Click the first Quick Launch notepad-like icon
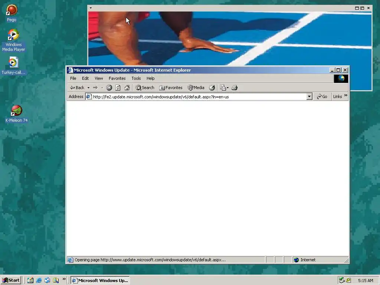This screenshot has height=285, width=380. point(30,281)
